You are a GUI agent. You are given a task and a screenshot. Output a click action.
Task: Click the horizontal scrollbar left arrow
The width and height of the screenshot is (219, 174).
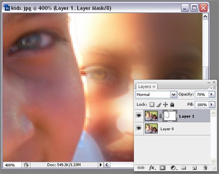click(x=107, y=165)
